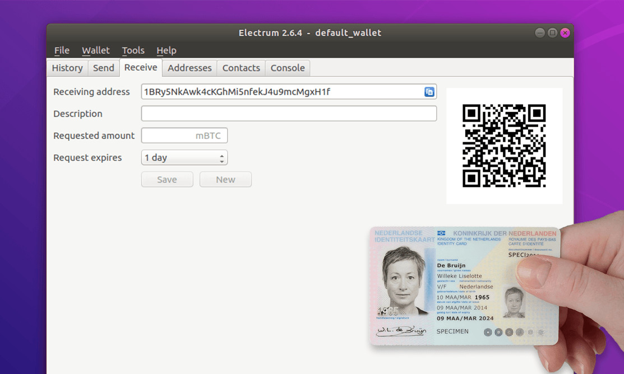Switch to the Send tab
The image size is (624, 374).
coord(104,68)
